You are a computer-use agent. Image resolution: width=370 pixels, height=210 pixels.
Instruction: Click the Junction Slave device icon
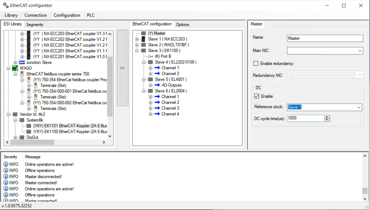(22, 63)
